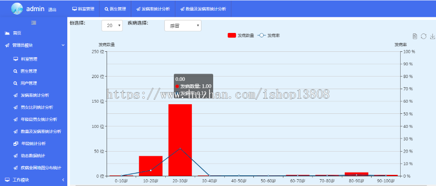Click chart save image download icon
Screen dimensions: 436x186
(x=433, y=36)
